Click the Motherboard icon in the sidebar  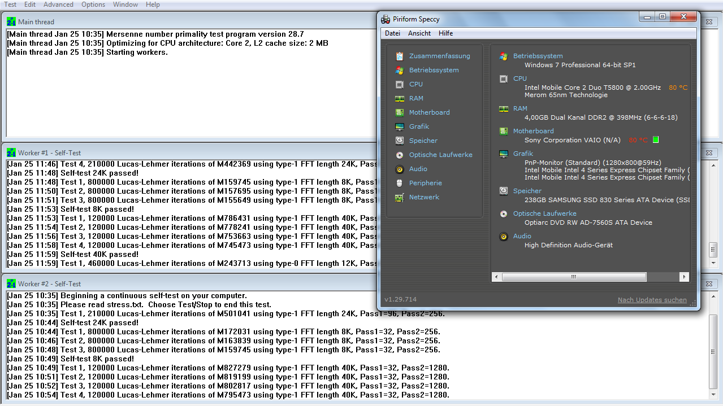[x=400, y=112]
